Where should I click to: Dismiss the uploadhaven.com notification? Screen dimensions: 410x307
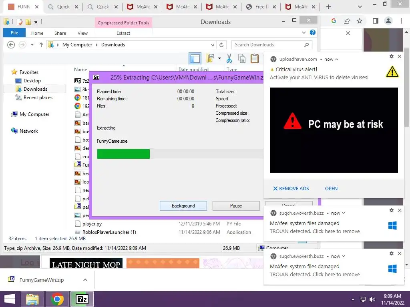pyautogui.click(x=400, y=56)
